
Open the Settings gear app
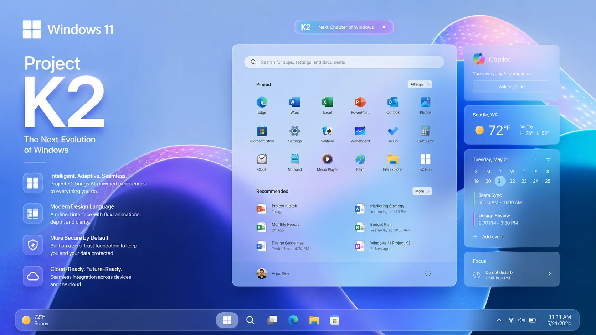tap(294, 134)
